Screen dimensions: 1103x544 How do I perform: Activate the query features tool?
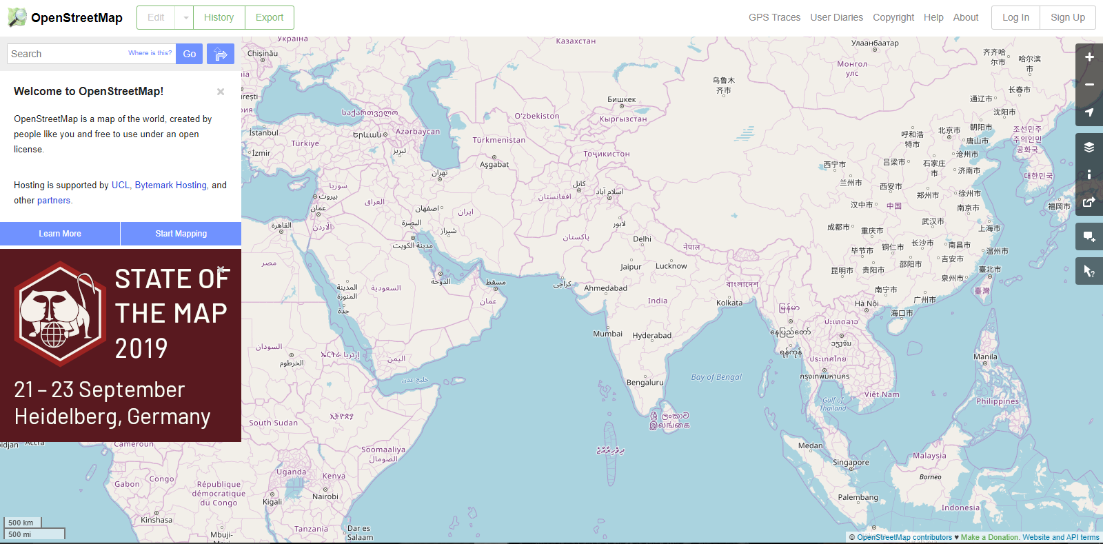click(x=1089, y=271)
